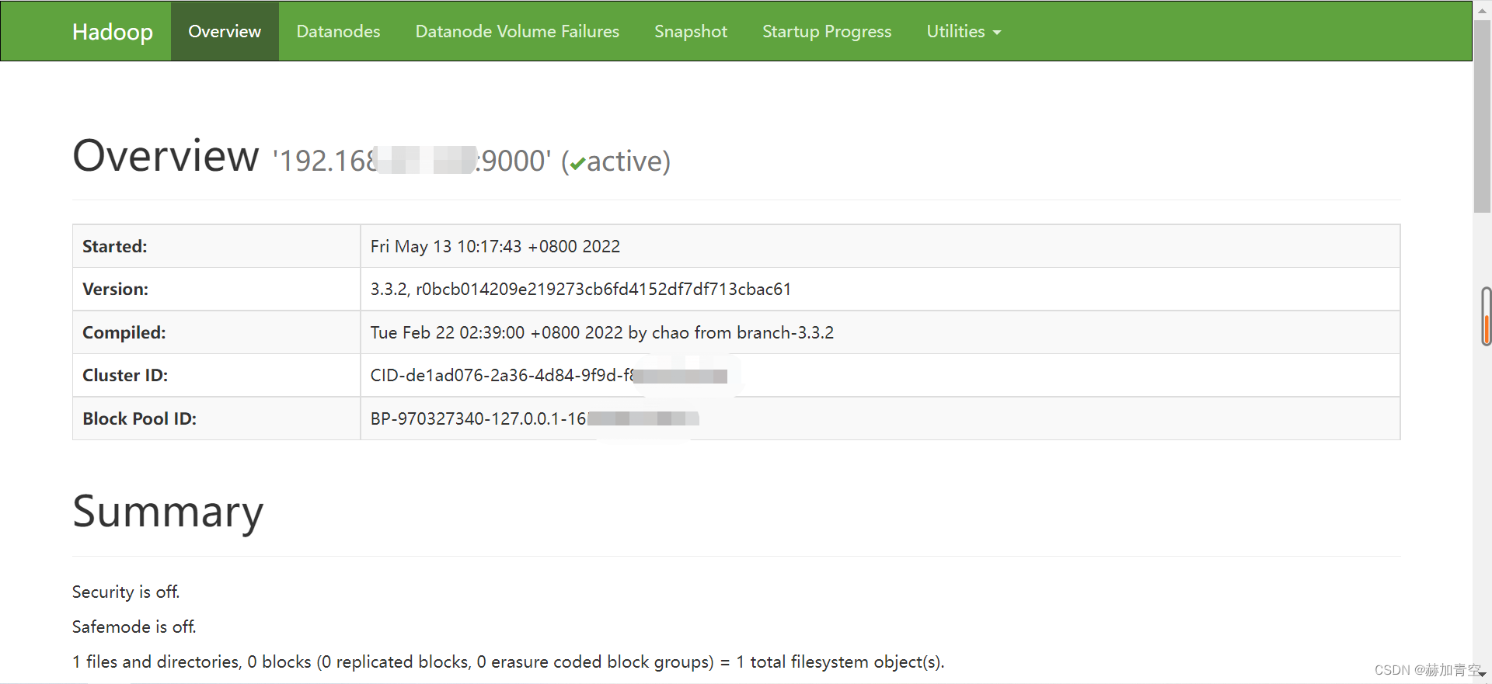Expand the Utilities dropdown menu
This screenshot has height=684, width=1492.
(964, 31)
